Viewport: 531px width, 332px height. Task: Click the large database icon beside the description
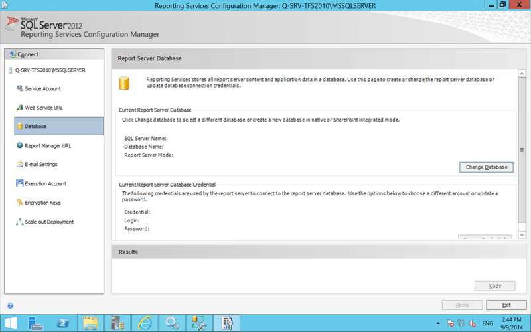point(124,84)
